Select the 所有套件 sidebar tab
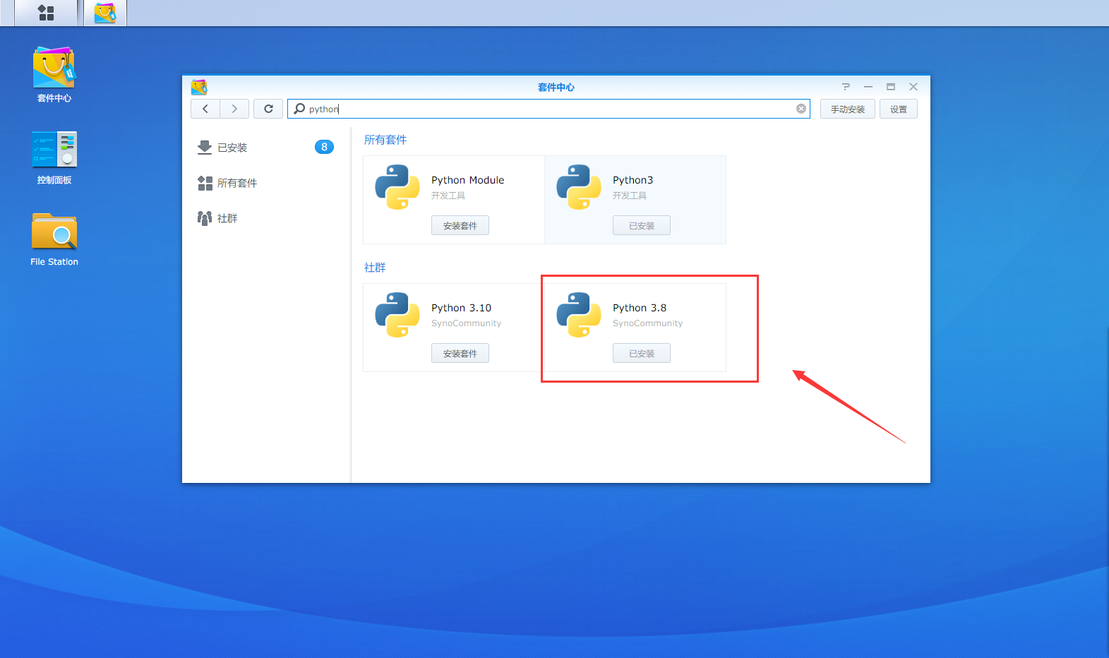 pyautogui.click(x=236, y=183)
